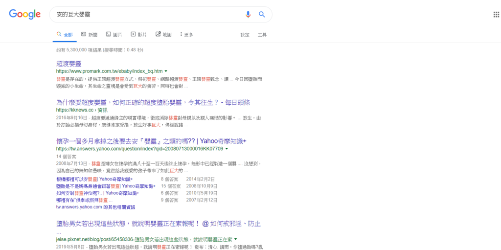Open sublink 墮胎是不是媽媽身邊會跟著嬰靈
This screenshot has height=250, width=501.
tap(106, 186)
